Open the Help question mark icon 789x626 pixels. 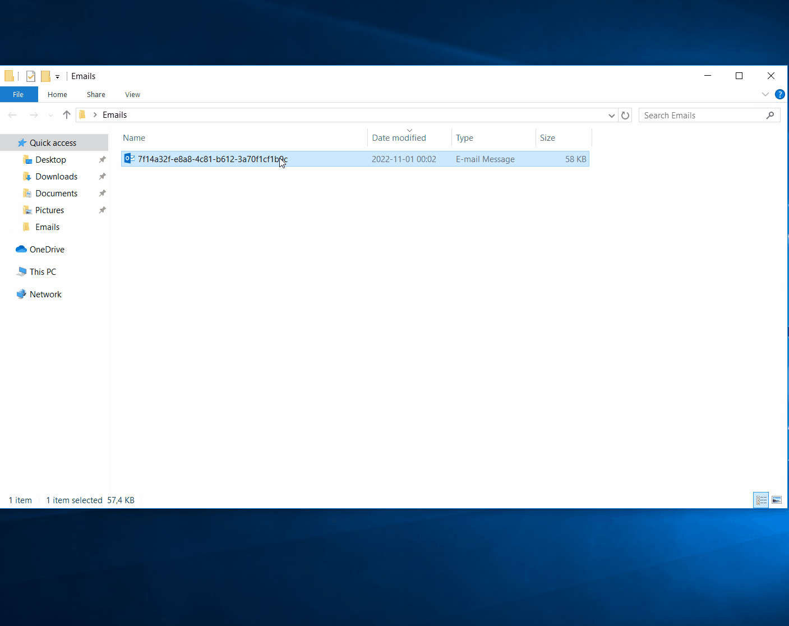pyautogui.click(x=779, y=94)
